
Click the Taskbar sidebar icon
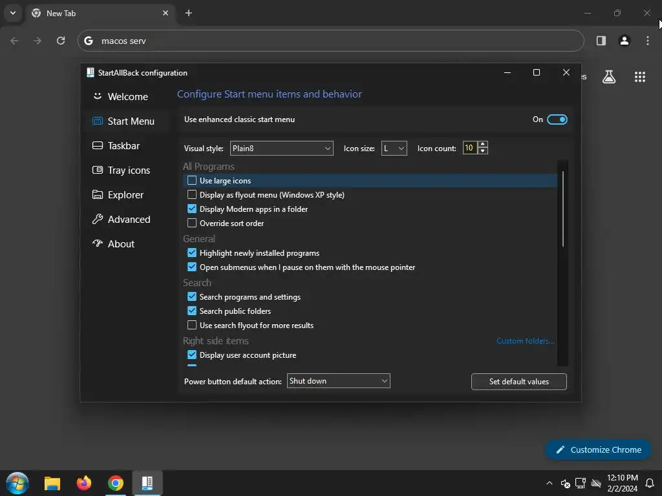98,145
